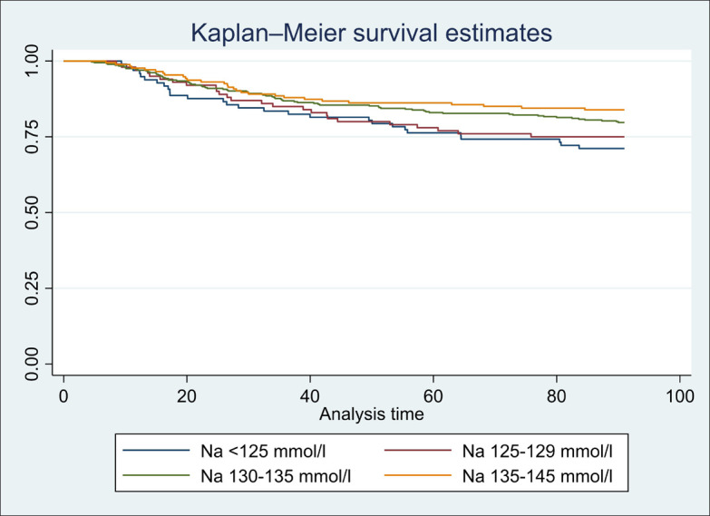
Task: Click the 1.00 y-axis tick label
Action: tap(33, 61)
